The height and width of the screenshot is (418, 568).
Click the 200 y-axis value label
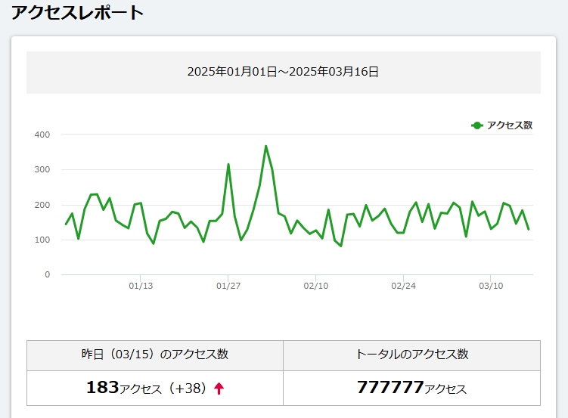42,205
